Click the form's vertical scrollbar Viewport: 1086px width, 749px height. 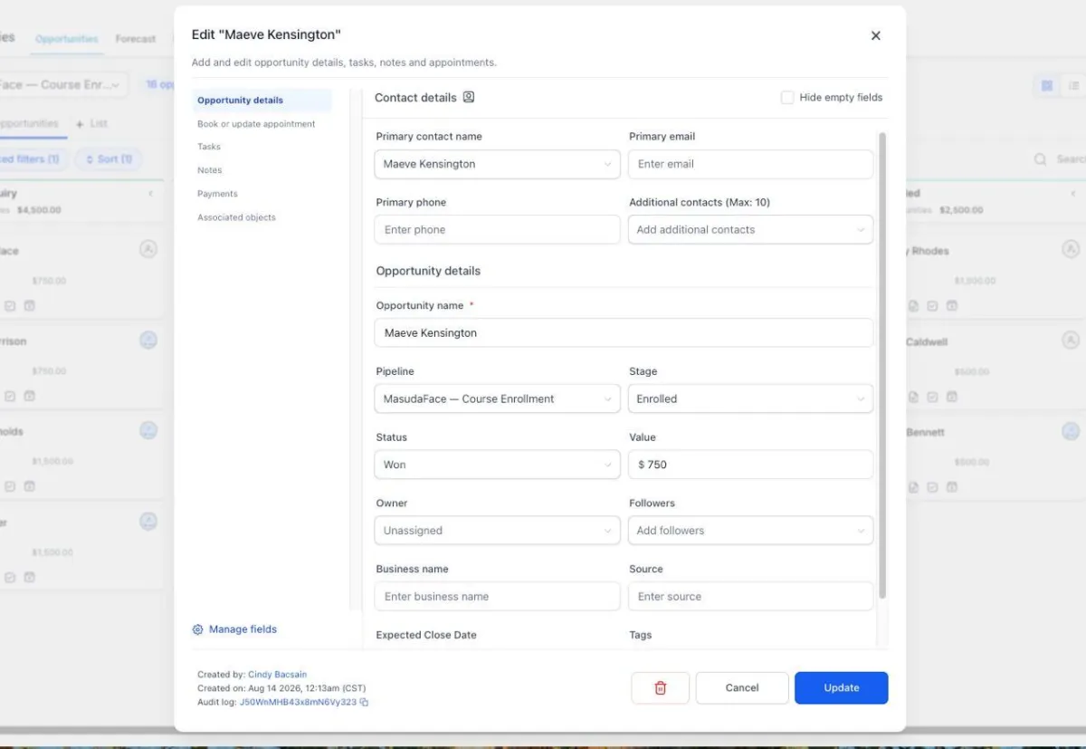coord(882,366)
